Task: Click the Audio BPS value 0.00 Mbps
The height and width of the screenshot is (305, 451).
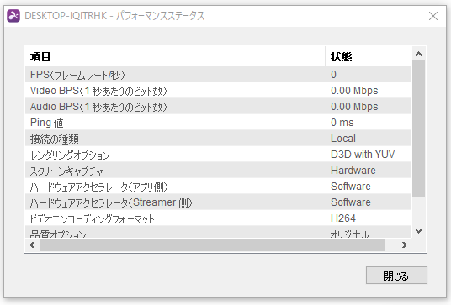Action: pos(354,107)
